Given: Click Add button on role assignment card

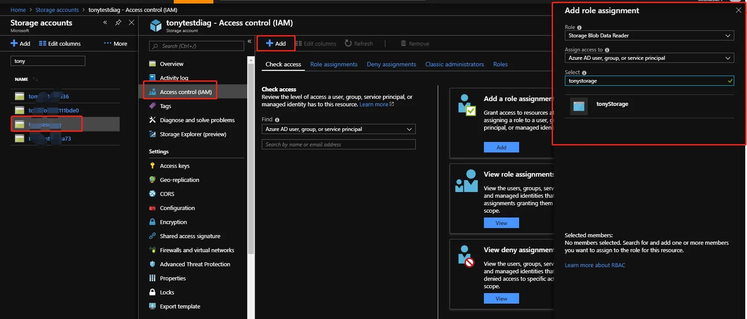Looking at the screenshot, I should click(x=502, y=147).
